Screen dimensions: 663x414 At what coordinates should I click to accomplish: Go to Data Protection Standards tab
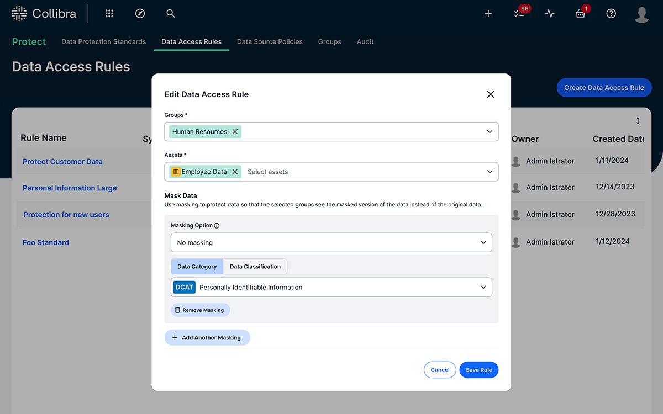104,41
